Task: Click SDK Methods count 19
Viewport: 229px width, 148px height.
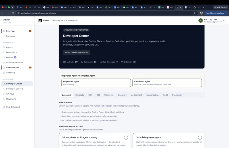Action: click(76, 62)
